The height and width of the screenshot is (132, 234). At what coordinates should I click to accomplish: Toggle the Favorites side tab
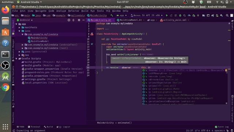click(13, 118)
